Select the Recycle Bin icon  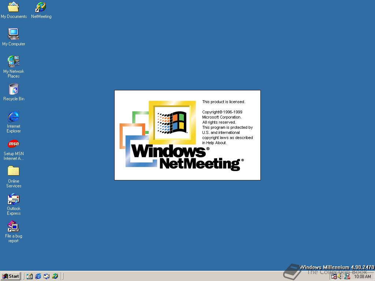click(14, 92)
